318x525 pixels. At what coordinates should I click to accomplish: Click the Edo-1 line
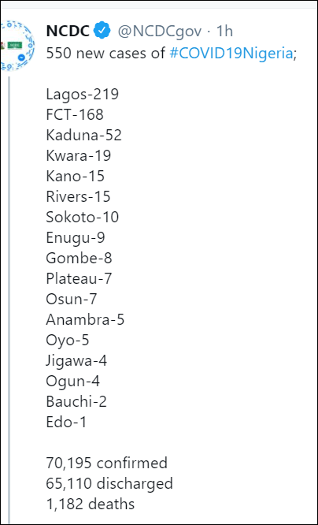click(x=66, y=422)
